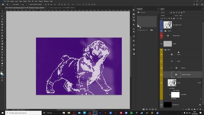Select the Lasso tool

click(x=2, y=16)
